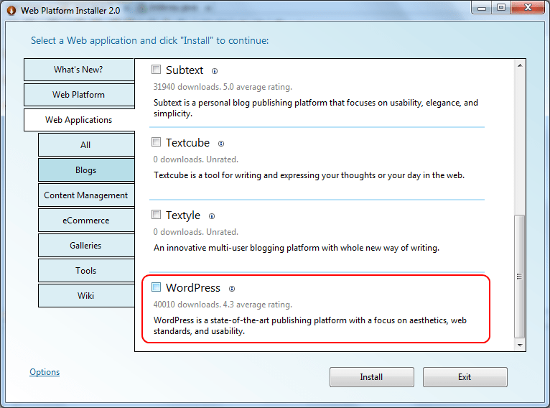Image resolution: width=550 pixels, height=408 pixels.
Task: Click '40010 downloads. 4.3 average rating.' text
Action: click(223, 305)
